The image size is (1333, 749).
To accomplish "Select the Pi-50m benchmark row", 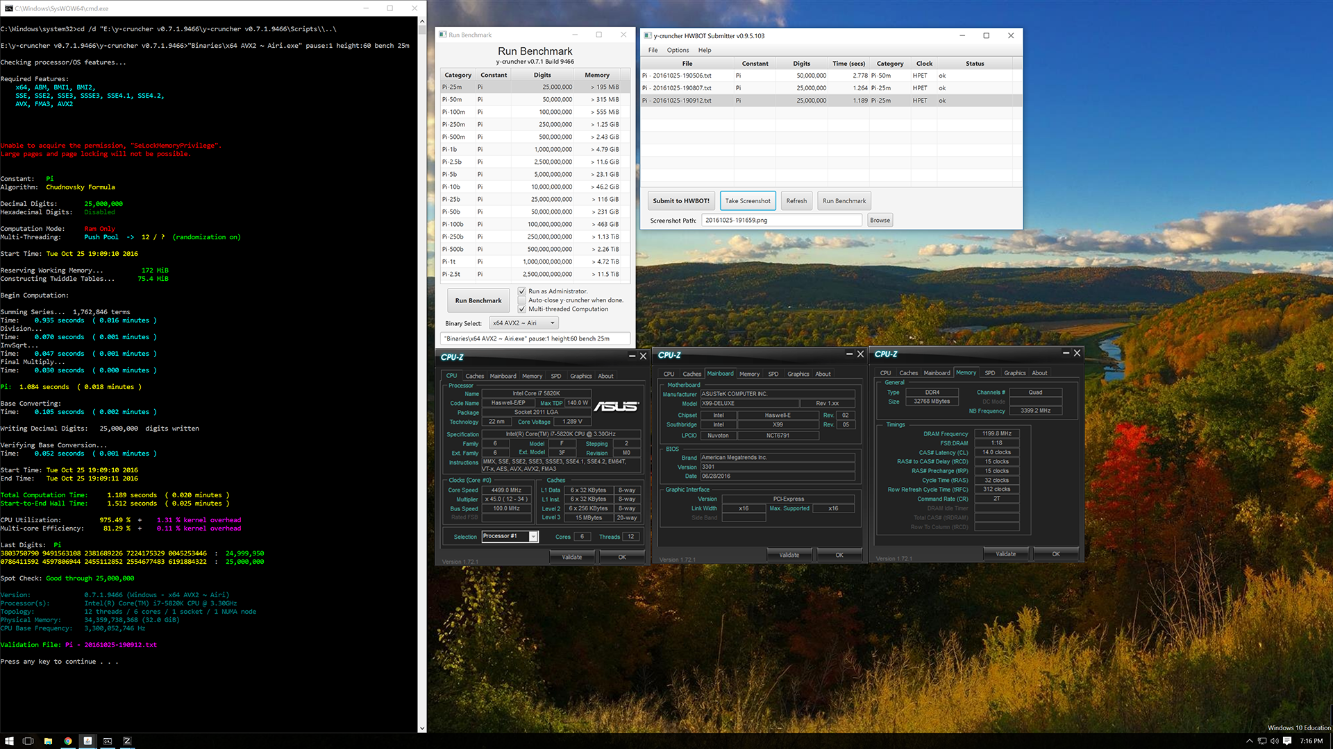I will pyautogui.click(x=535, y=100).
